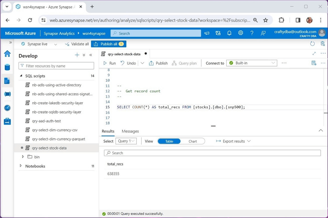Click Undo in the script toolbar

click(x=128, y=63)
